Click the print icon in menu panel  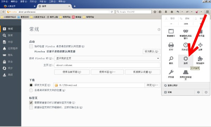[x=171, y=47]
